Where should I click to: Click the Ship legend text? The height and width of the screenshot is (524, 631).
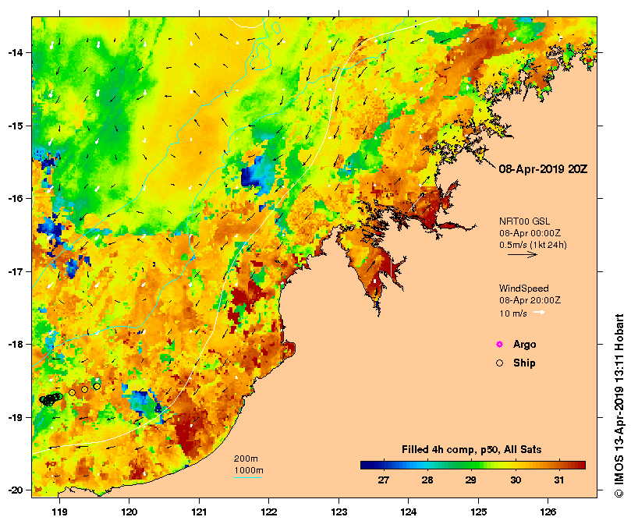524,363
